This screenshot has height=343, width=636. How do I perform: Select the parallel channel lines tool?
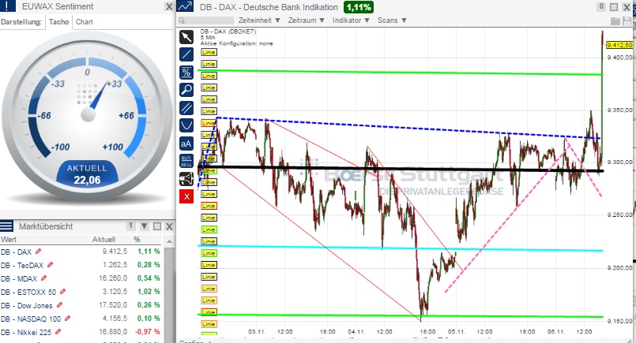point(186,108)
